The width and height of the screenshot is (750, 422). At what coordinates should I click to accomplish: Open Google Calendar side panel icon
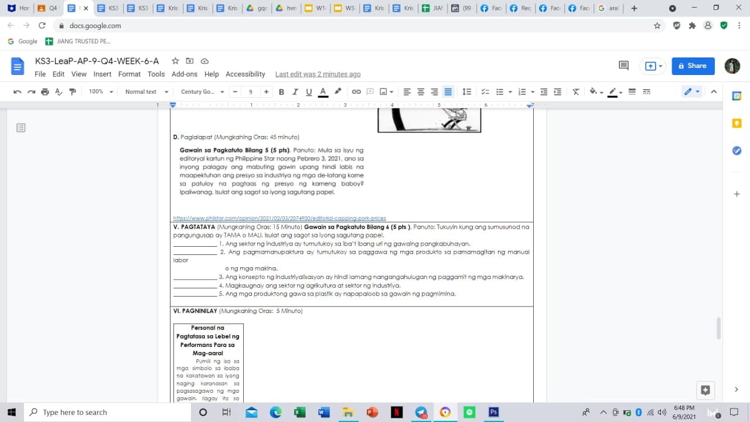pyautogui.click(x=737, y=96)
